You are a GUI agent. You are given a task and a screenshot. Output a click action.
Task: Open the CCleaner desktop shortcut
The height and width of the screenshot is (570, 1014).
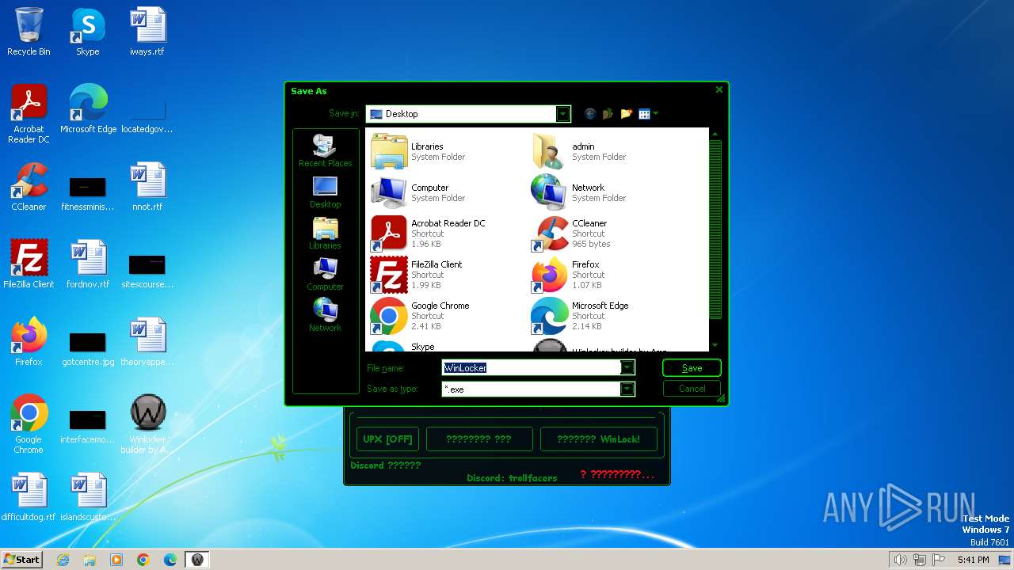[29, 187]
